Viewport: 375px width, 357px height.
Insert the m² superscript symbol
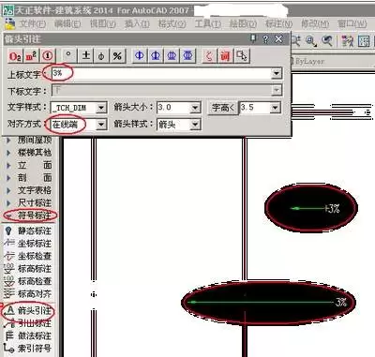31,56
